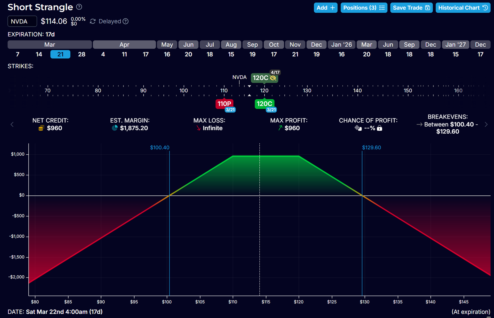
Task: Click the stock price $114.06
Action: tap(54, 21)
